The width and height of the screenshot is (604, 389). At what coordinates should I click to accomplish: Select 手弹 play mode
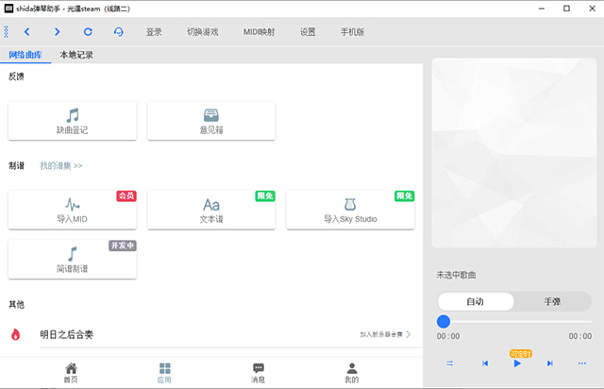(552, 301)
